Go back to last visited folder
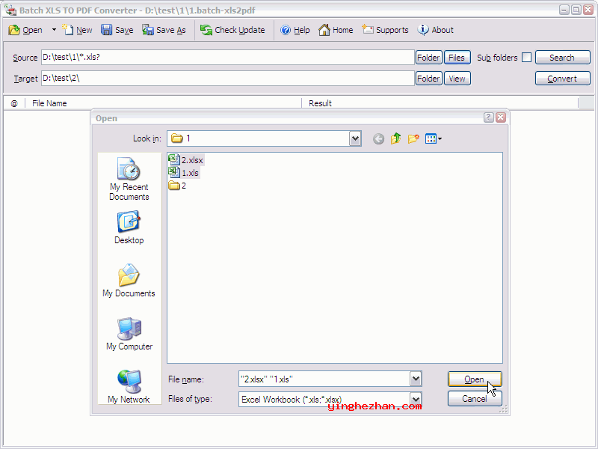 point(378,138)
